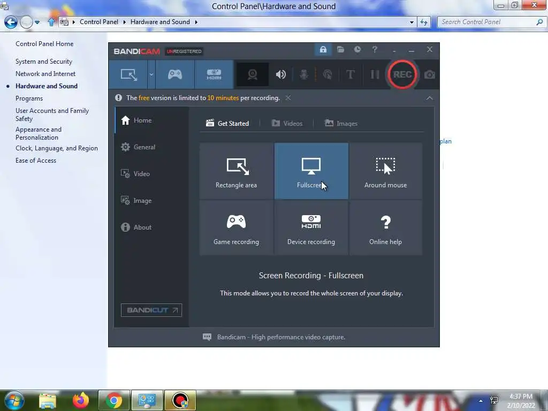Toggle microphone recording icon

(x=304, y=74)
